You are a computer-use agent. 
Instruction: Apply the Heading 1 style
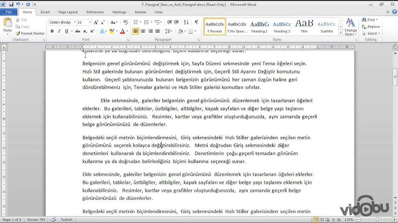tap(259, 27)
